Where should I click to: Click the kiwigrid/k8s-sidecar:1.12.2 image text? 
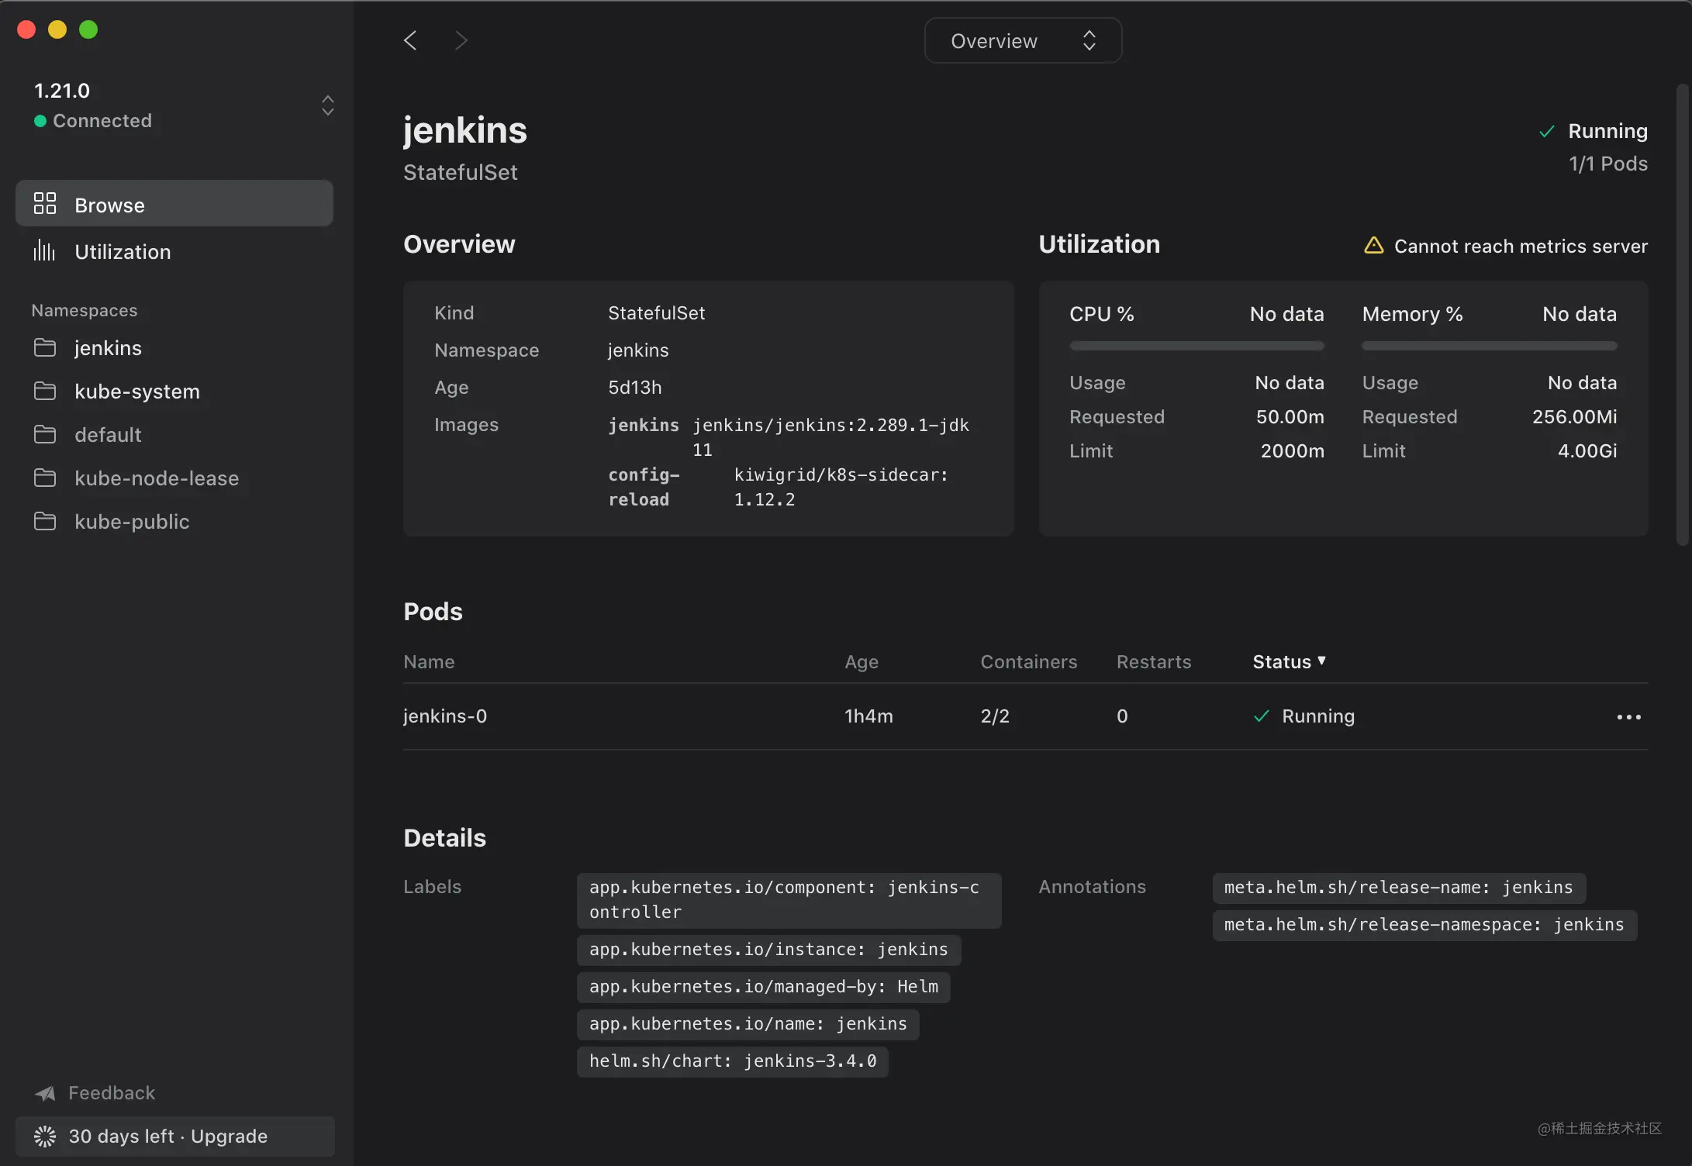(x=841, y=487)
